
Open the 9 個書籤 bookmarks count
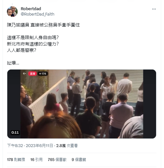pyautogui.click(x=79, y=160)
